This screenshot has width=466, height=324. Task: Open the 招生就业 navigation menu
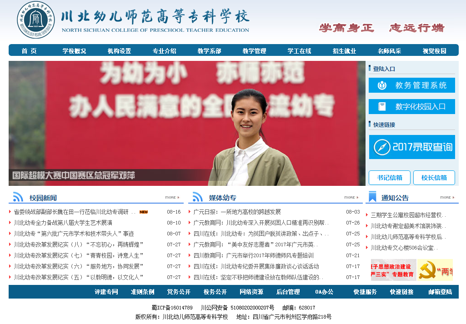coord(344,51)
